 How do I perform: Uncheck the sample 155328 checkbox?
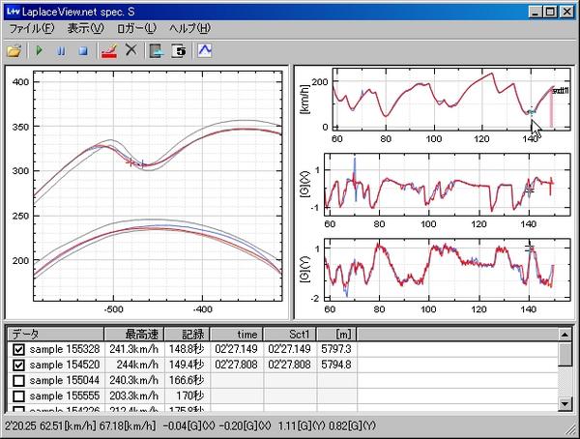pyautogui.click(x=18, y=349)
